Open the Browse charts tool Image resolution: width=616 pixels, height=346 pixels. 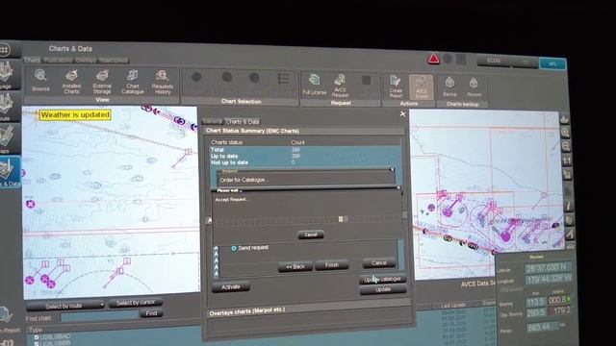click(40, 81)
